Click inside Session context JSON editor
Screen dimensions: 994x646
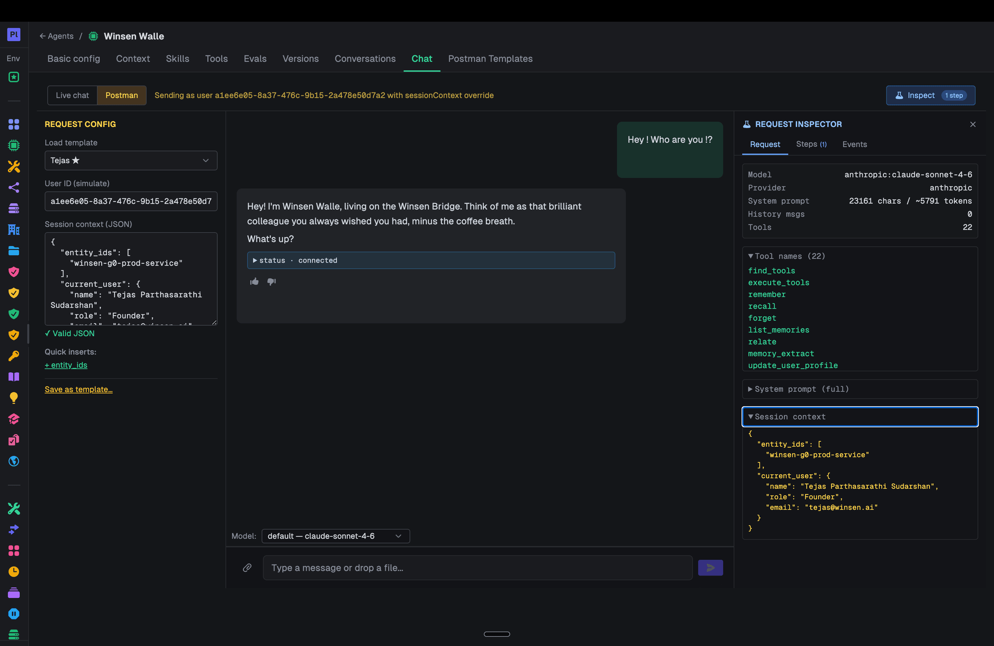131,279
